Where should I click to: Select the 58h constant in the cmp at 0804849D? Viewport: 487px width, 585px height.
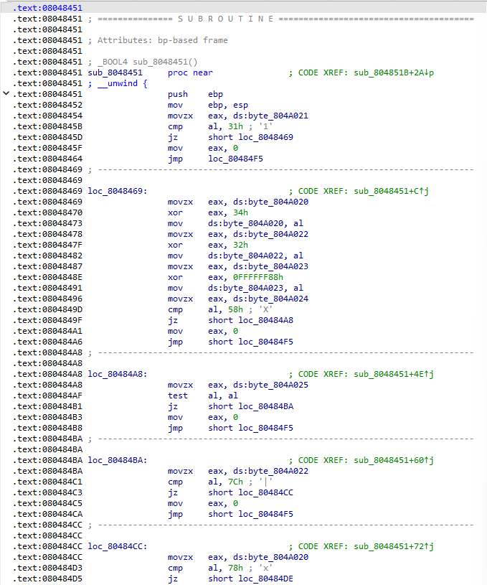point(236,309)
